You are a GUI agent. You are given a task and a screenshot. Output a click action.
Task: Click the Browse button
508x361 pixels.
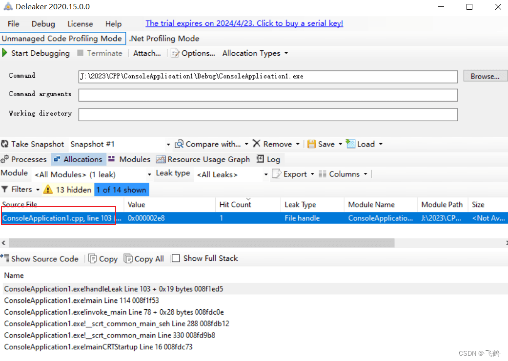tap(485, 76)
